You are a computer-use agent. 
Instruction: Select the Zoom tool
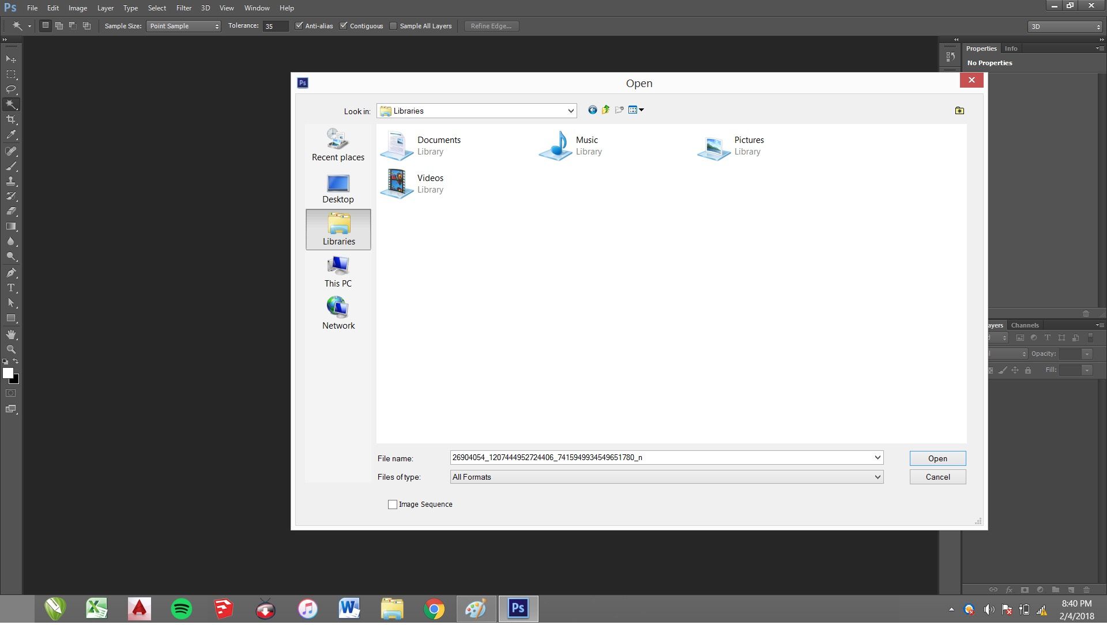tap(10, 349)
